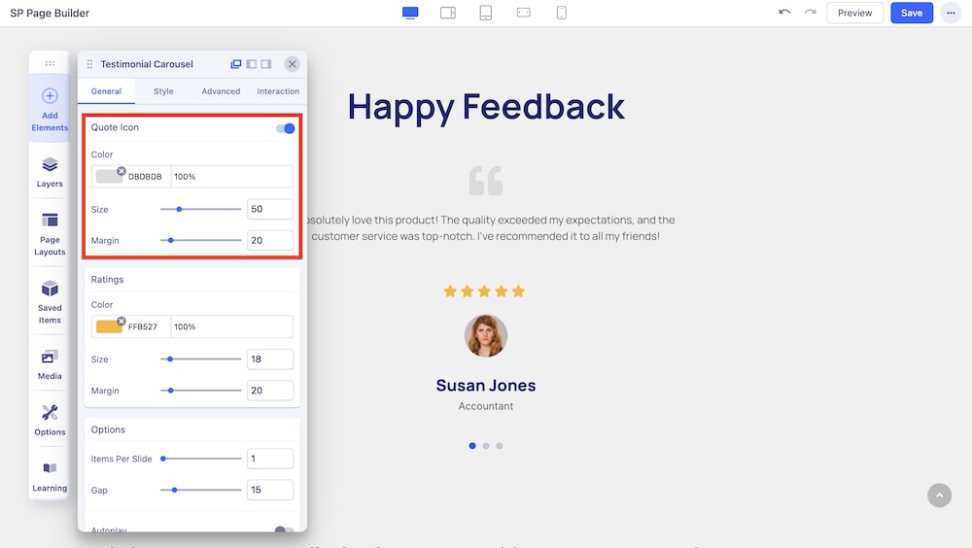Open the Media library icon
The width and height of the screenshot is (972, 548).
[x=50, y=362]
